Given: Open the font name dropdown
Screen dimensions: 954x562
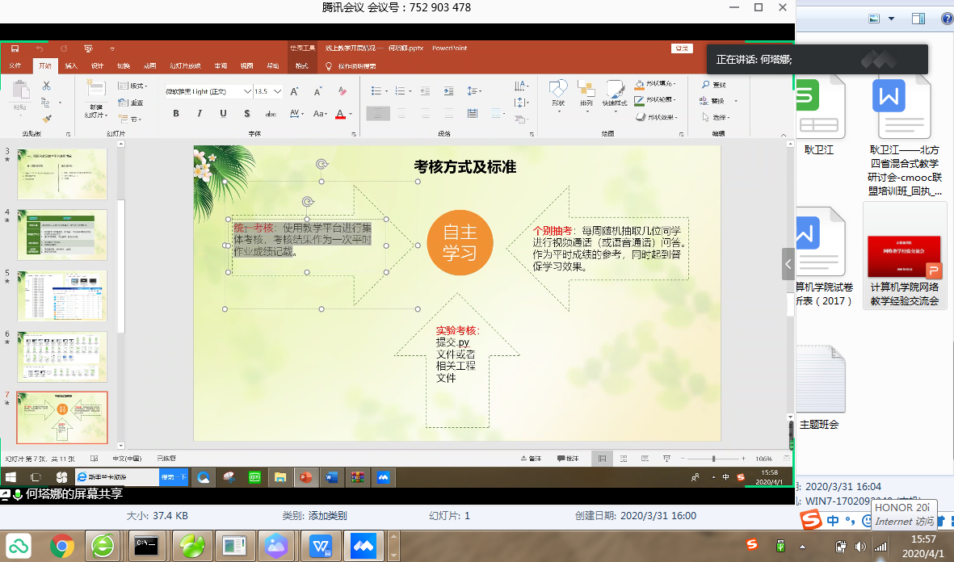Looking at the screenshot, I should pos(247,92).
